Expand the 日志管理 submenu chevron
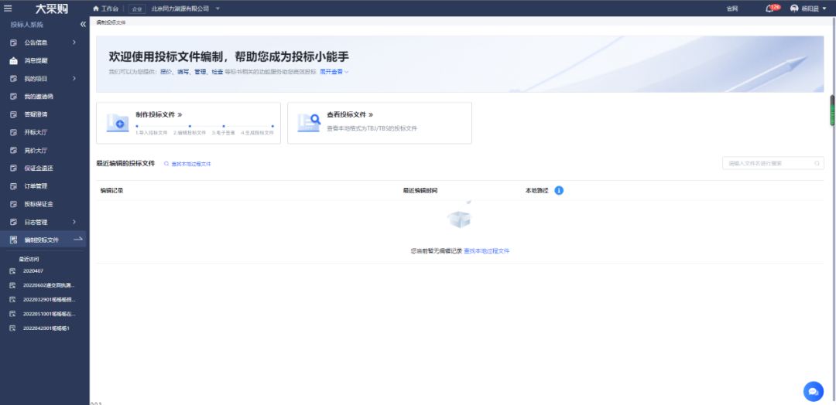This screenshot has height=405, width=836. [x=74, y=222]
